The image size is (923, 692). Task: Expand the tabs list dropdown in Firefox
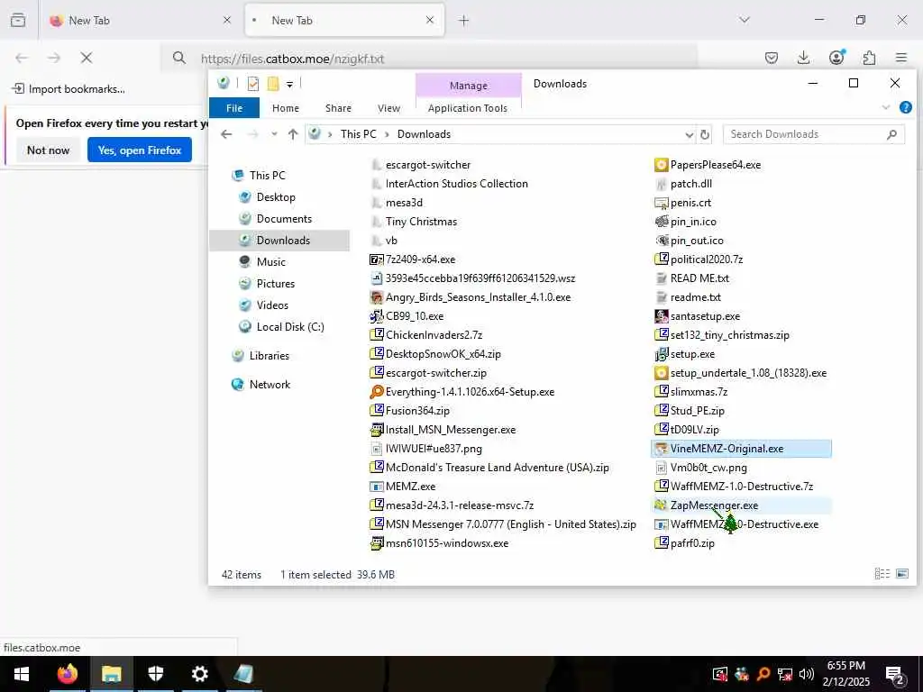[745, 20]
